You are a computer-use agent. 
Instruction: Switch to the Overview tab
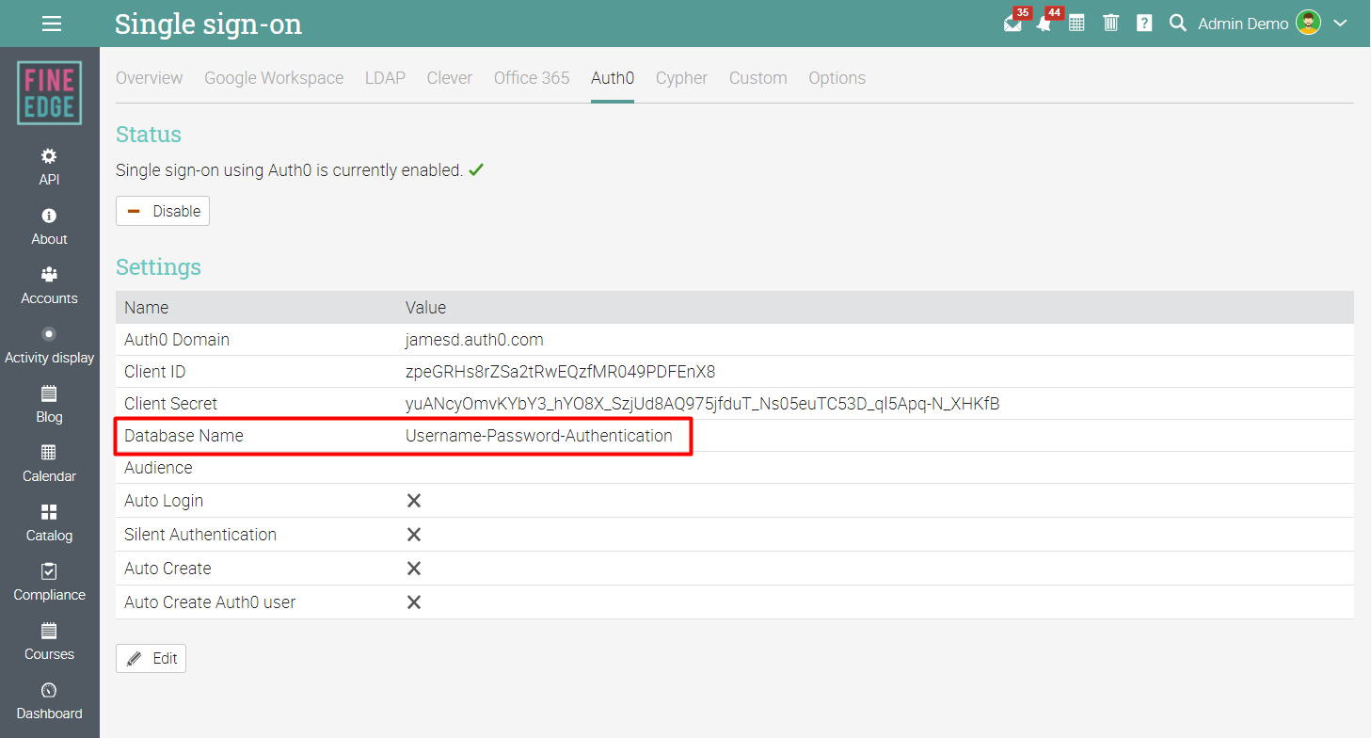(149, 78)
